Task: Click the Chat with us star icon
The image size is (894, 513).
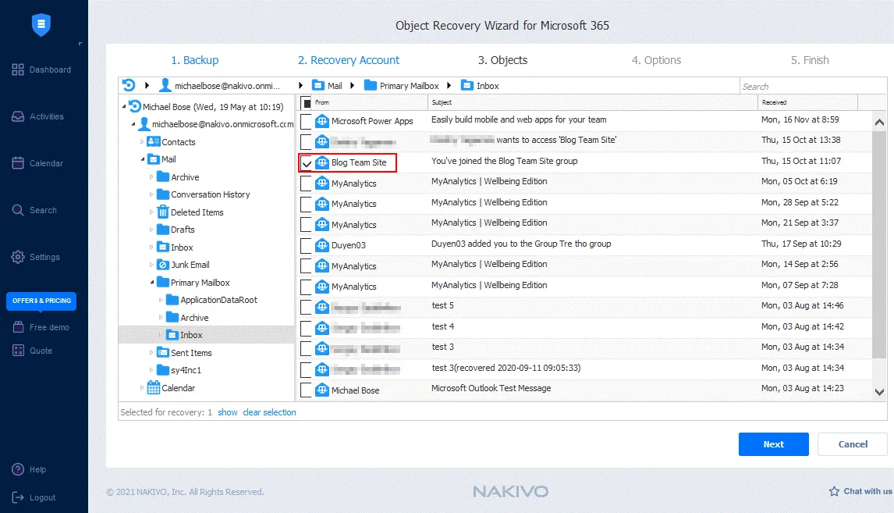Action: click(x=834, y=492)
